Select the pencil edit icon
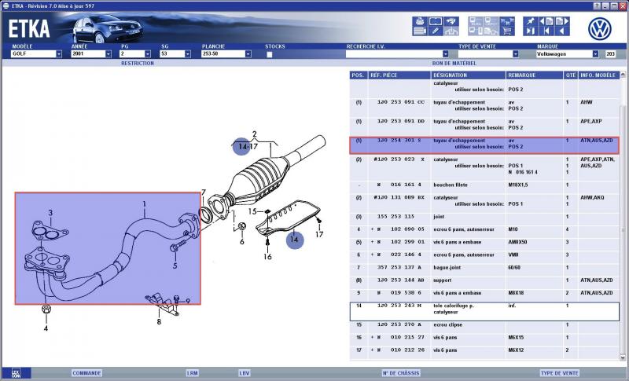 436,31
